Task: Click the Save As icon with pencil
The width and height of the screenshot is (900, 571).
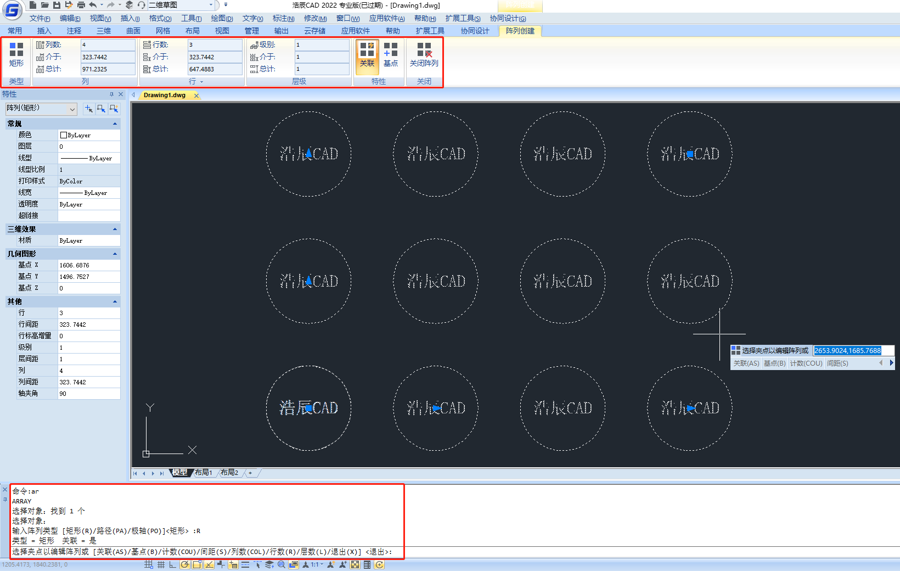Action: pyautogui.click(x=69, y=5)
